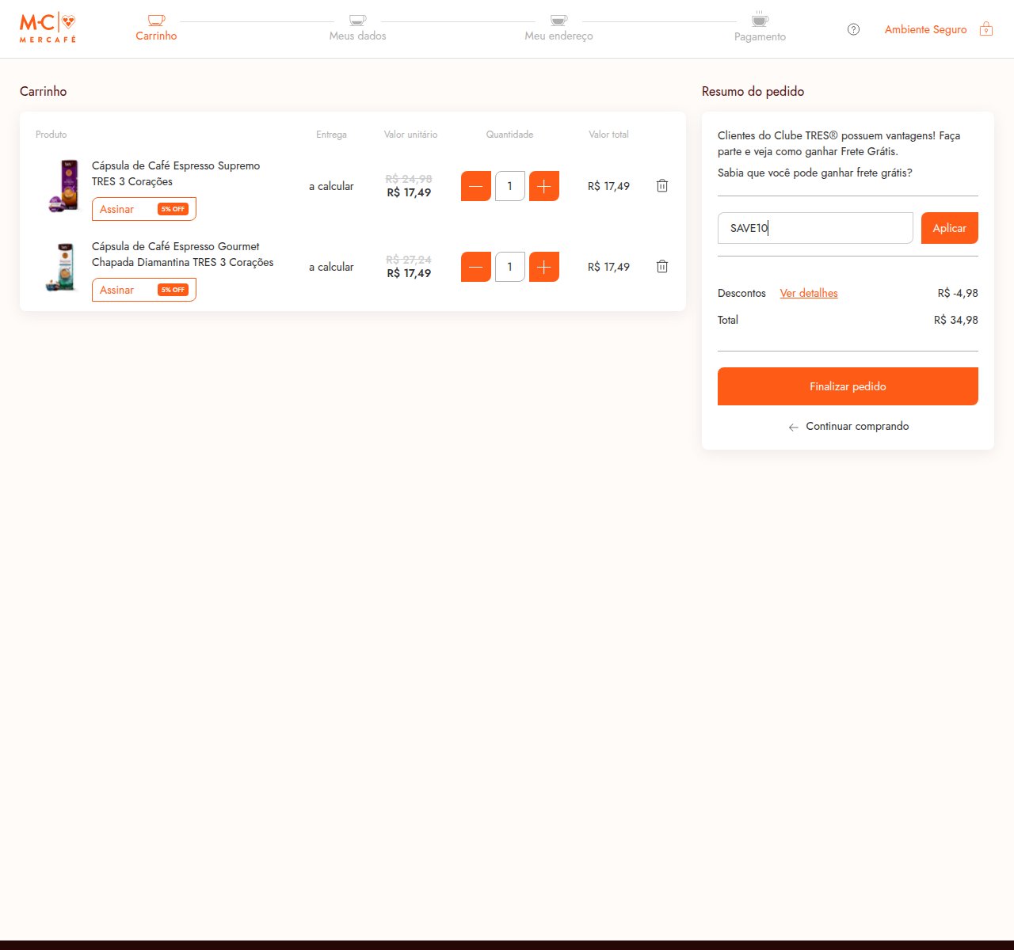Click the Meus dados step cup icon
The width and height of the screenshot is (1014, 950).
(x=358, y=20)
